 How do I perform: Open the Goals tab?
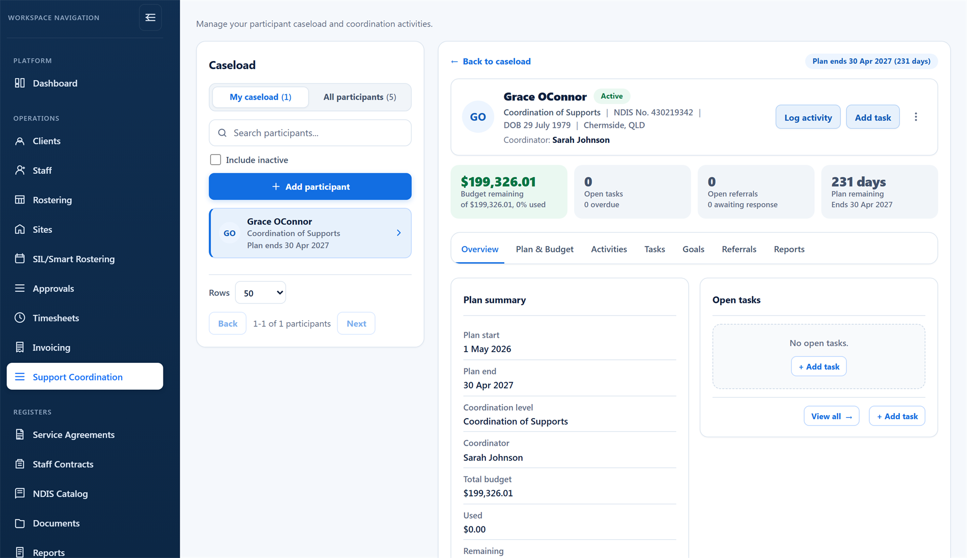tap(693, 249)
